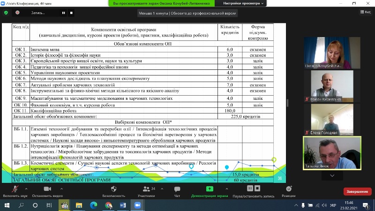Stop recording from top Запись bar
Viewport: 375px width, 211px height.
(71, 13)
